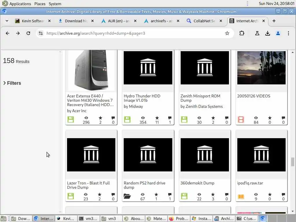Bookmark this page with the star

click(227, 34)
